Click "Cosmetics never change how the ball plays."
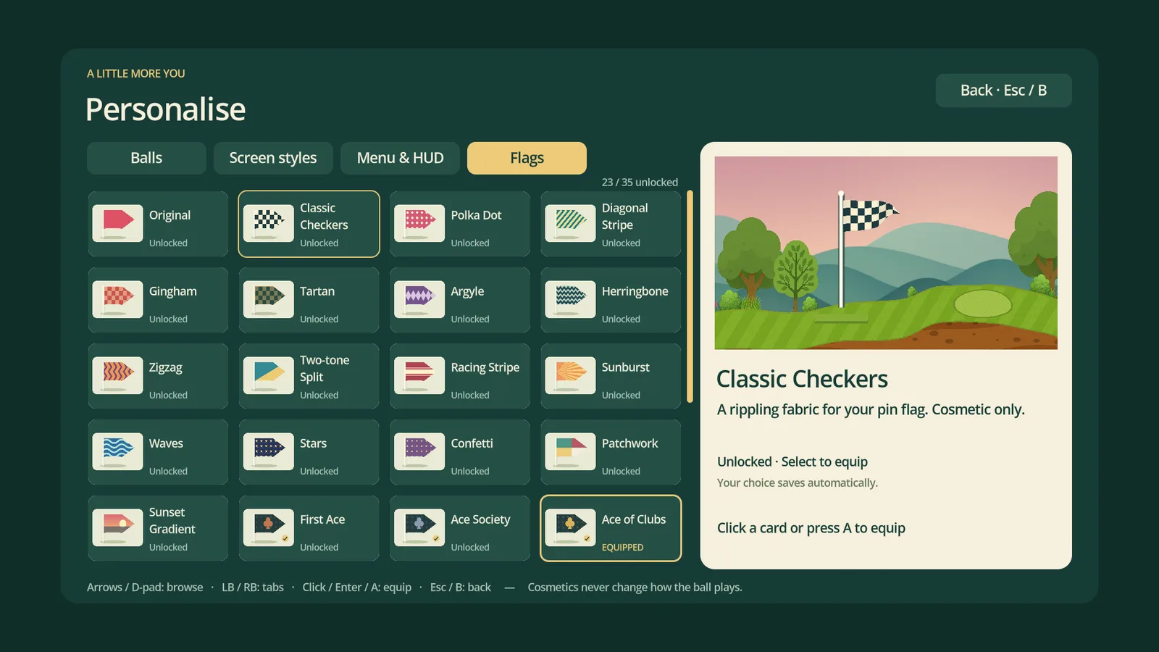 (635, 588)
